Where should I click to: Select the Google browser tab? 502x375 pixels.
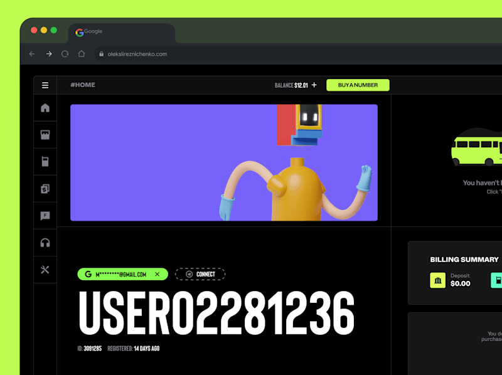coord(122,32)
